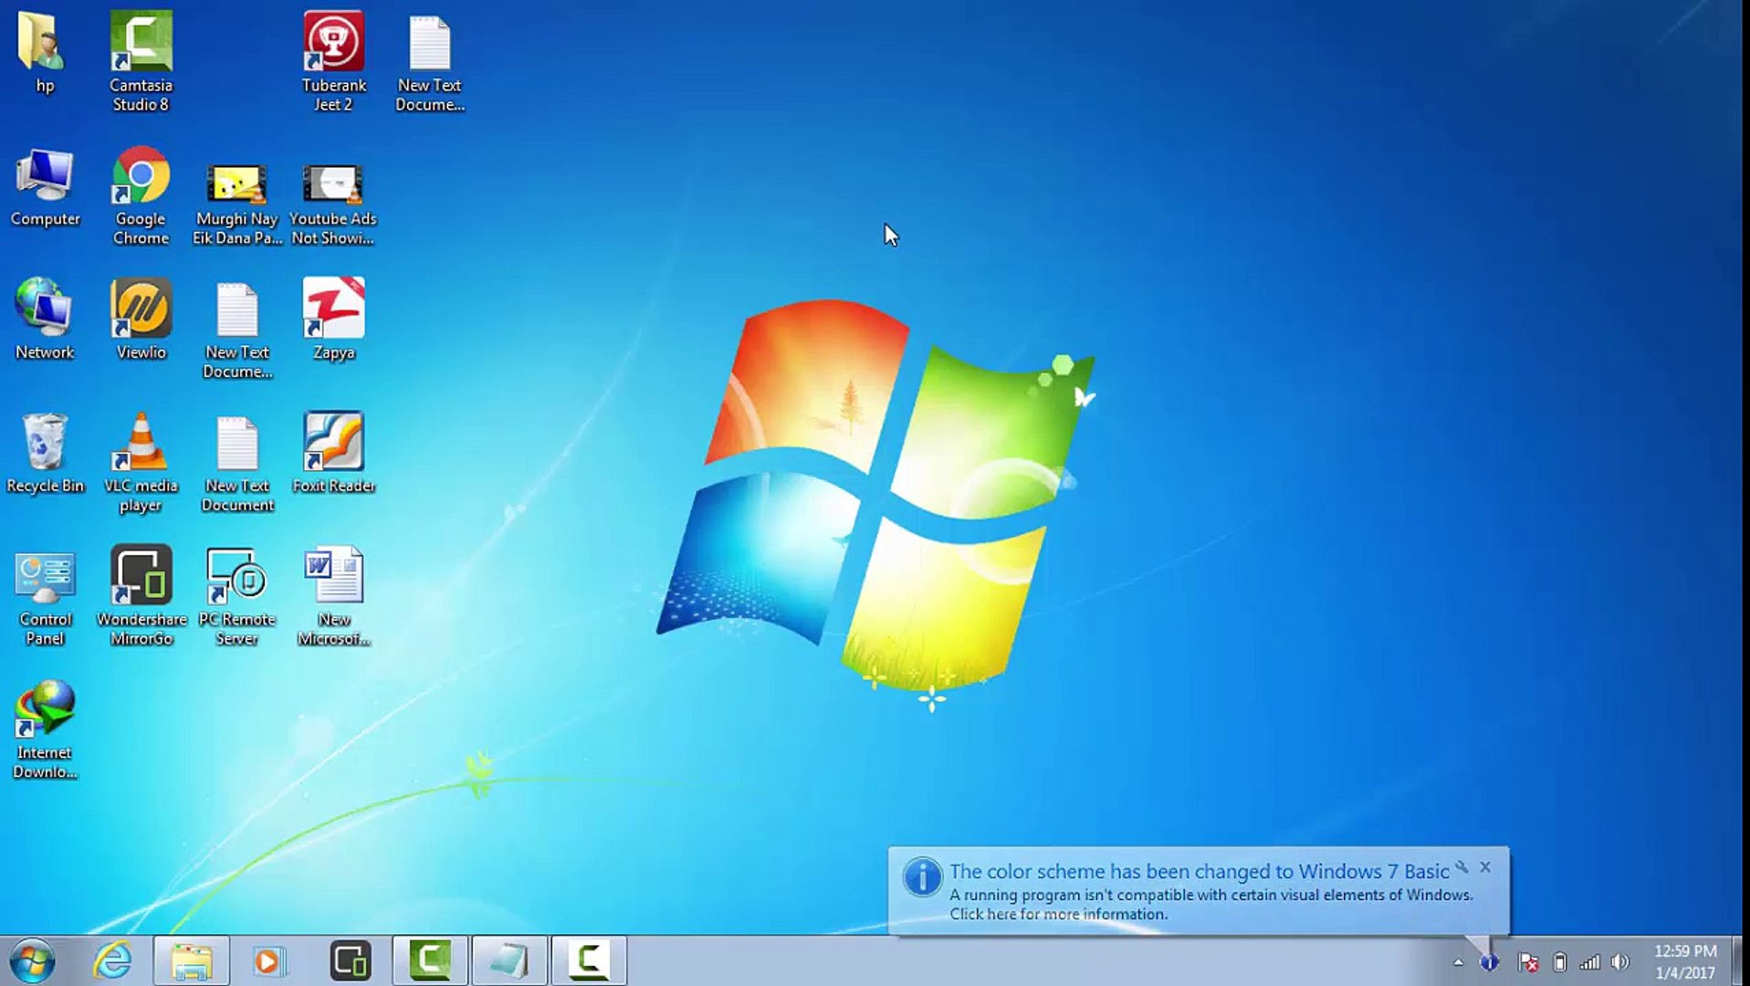Select the Foxit Reader desktop shortcut
The width and height of the screenshot is (1750, 986).
[333, 454]
